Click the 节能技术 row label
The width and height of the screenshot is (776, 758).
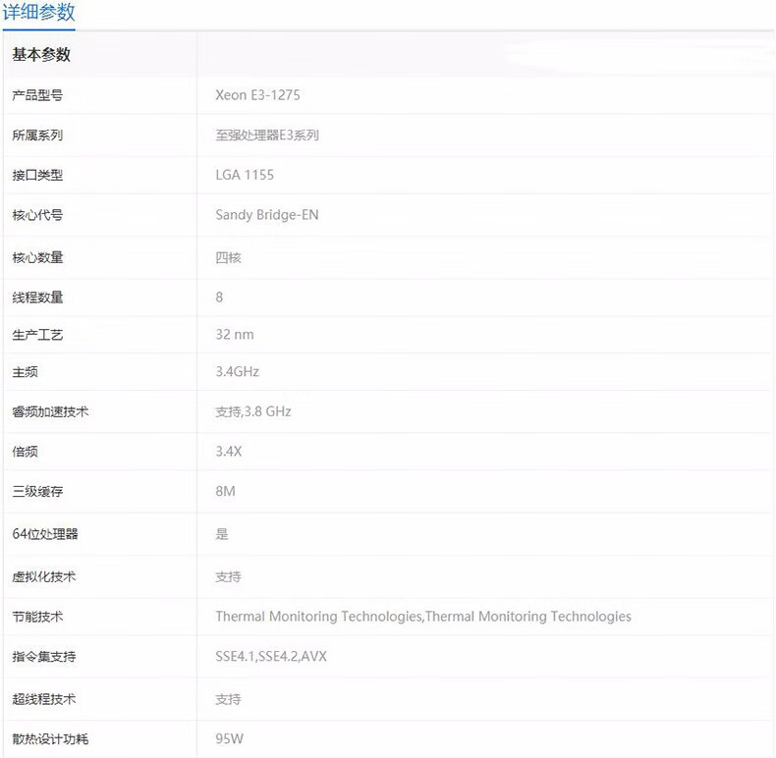[x=37, y=617]
